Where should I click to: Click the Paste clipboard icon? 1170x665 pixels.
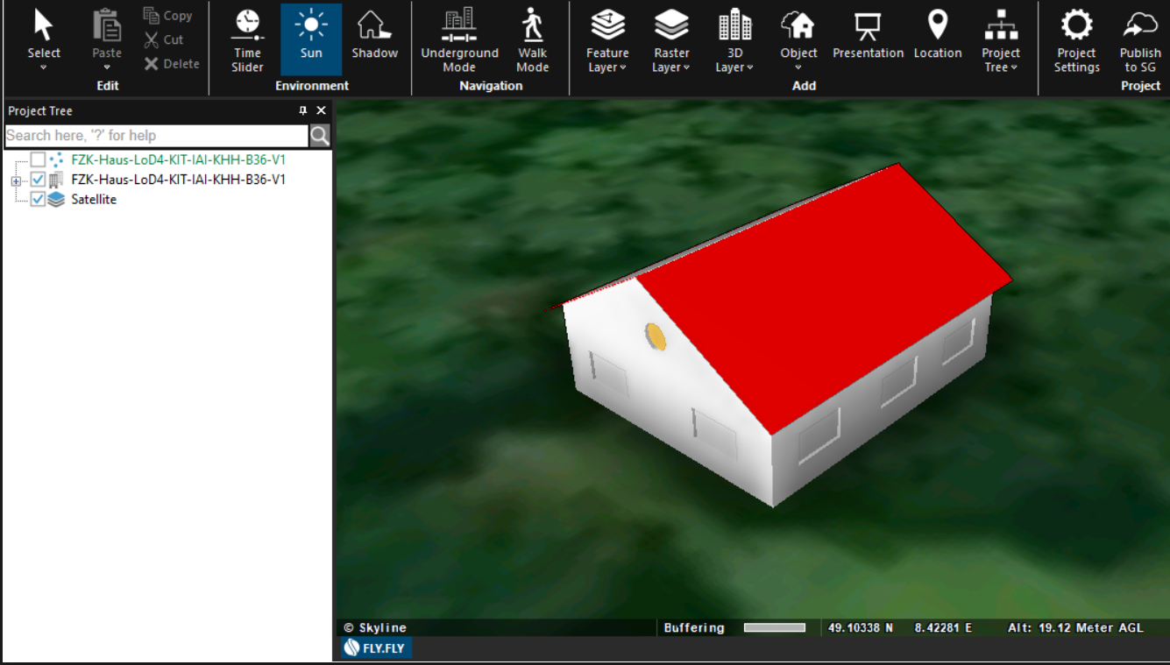[x=107, y=26]
